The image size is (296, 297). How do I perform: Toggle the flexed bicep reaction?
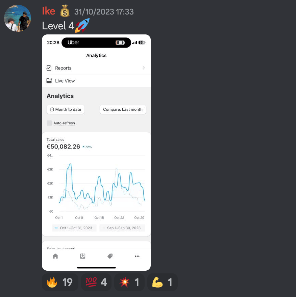click(163, 282)
